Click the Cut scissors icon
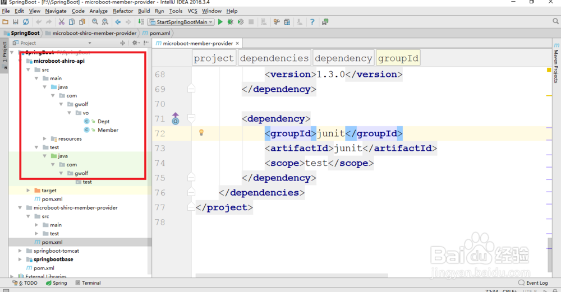This screenshot has height=292, width=561. click(x=62, y=22)
